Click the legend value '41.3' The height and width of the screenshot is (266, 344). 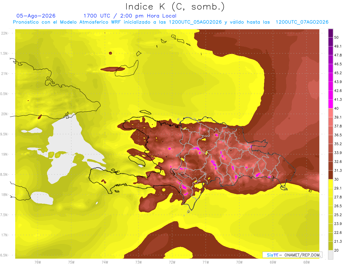[338, 100]
